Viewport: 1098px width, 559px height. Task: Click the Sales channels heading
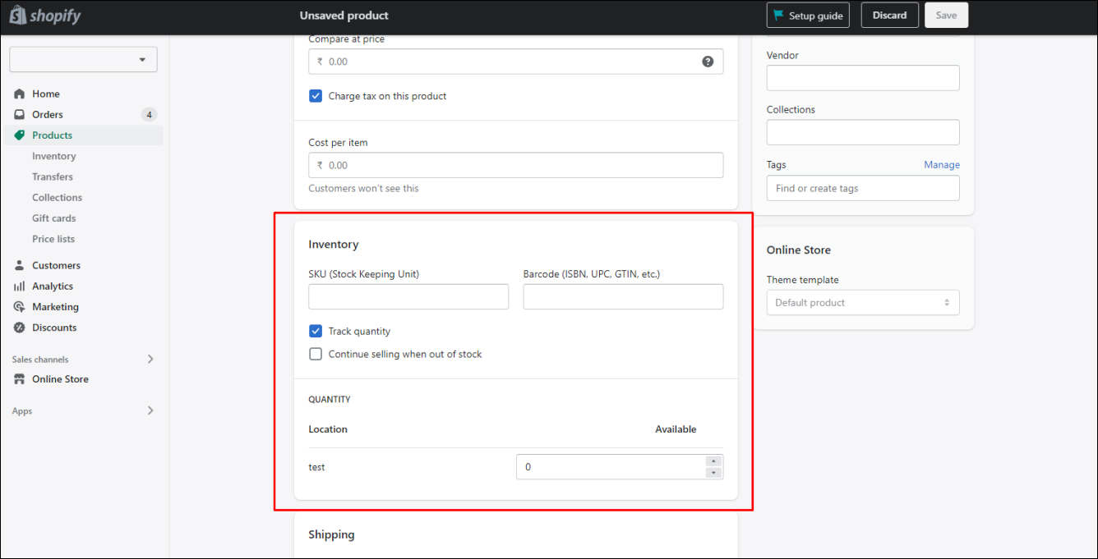click(40, 360)
